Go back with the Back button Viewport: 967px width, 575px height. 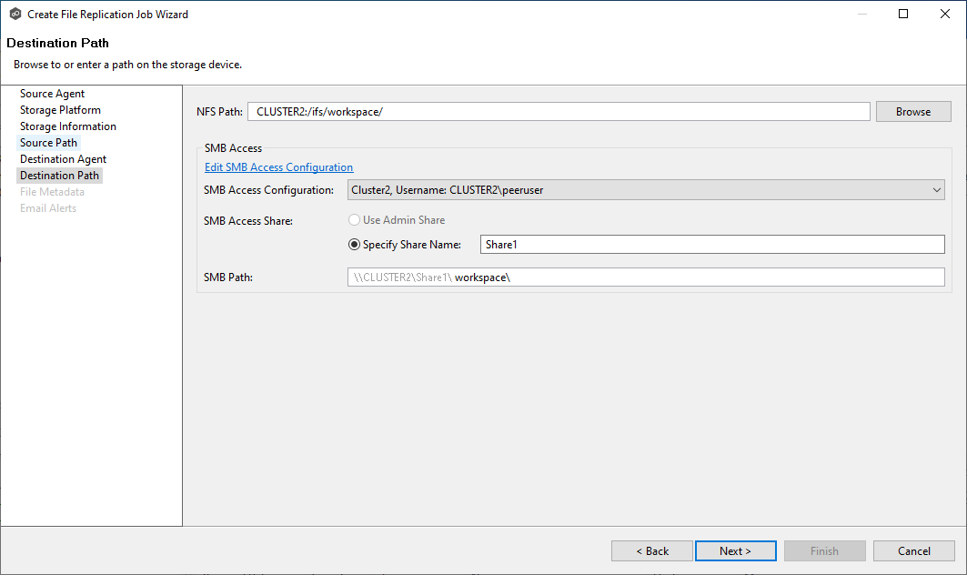[x=652, y=551]
